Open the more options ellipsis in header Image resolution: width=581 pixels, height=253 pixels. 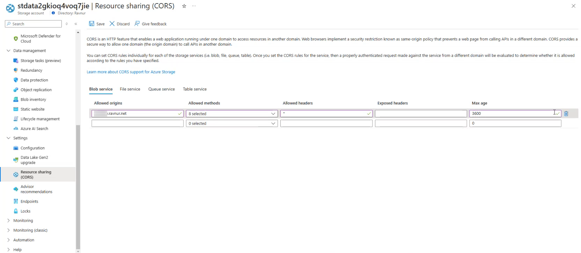pos(194,6)
